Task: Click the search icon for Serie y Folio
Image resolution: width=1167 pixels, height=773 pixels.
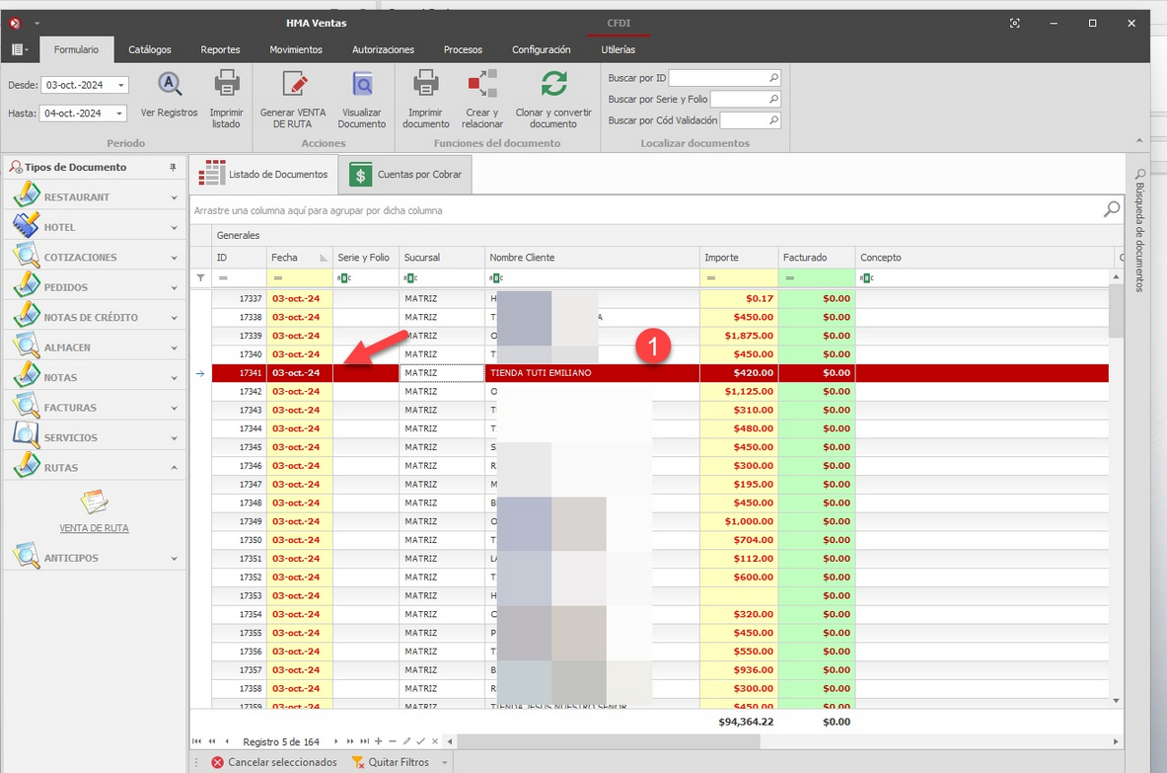Action: coord(774,99)
